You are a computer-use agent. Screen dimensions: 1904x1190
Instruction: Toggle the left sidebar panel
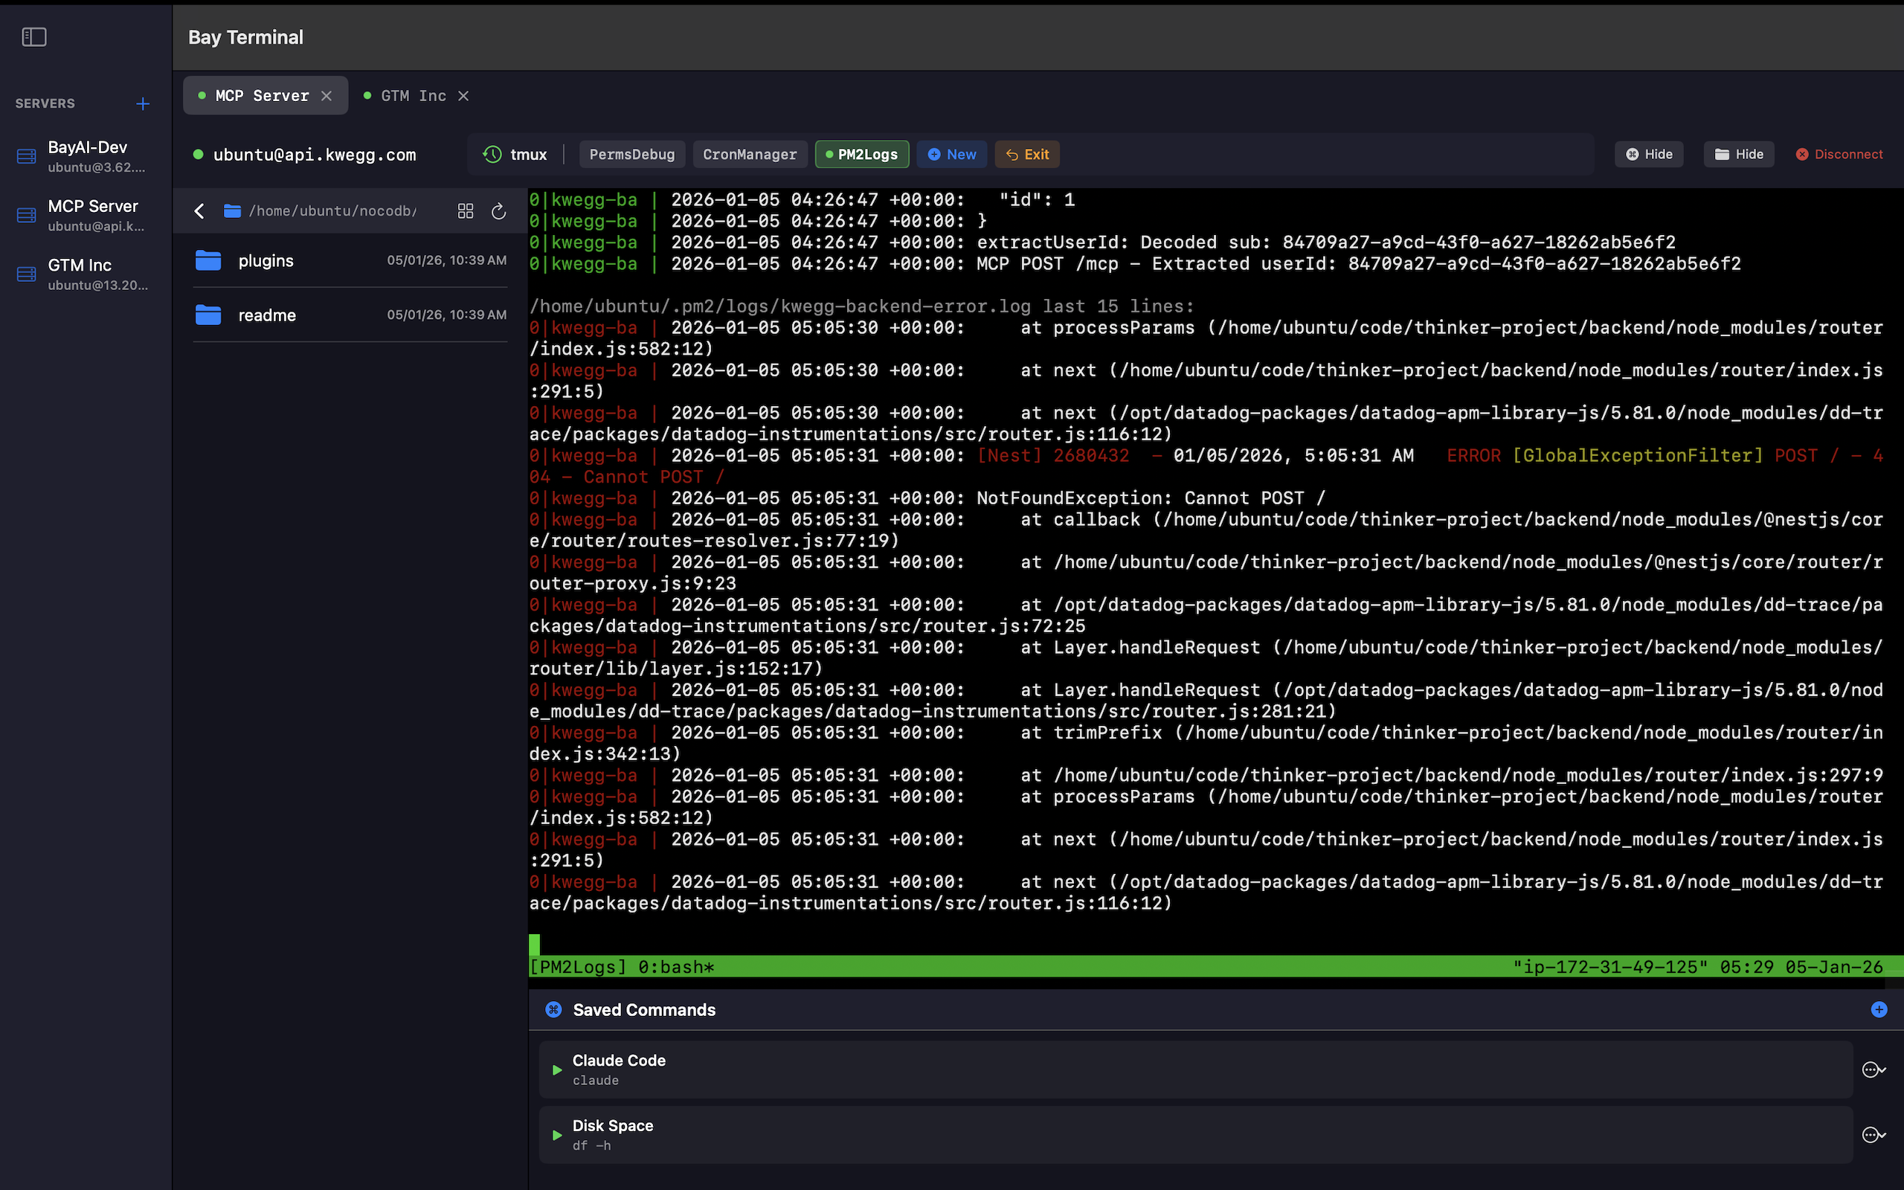[x=35, y=36]
